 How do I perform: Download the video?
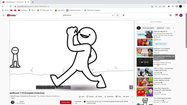(109, 97)
